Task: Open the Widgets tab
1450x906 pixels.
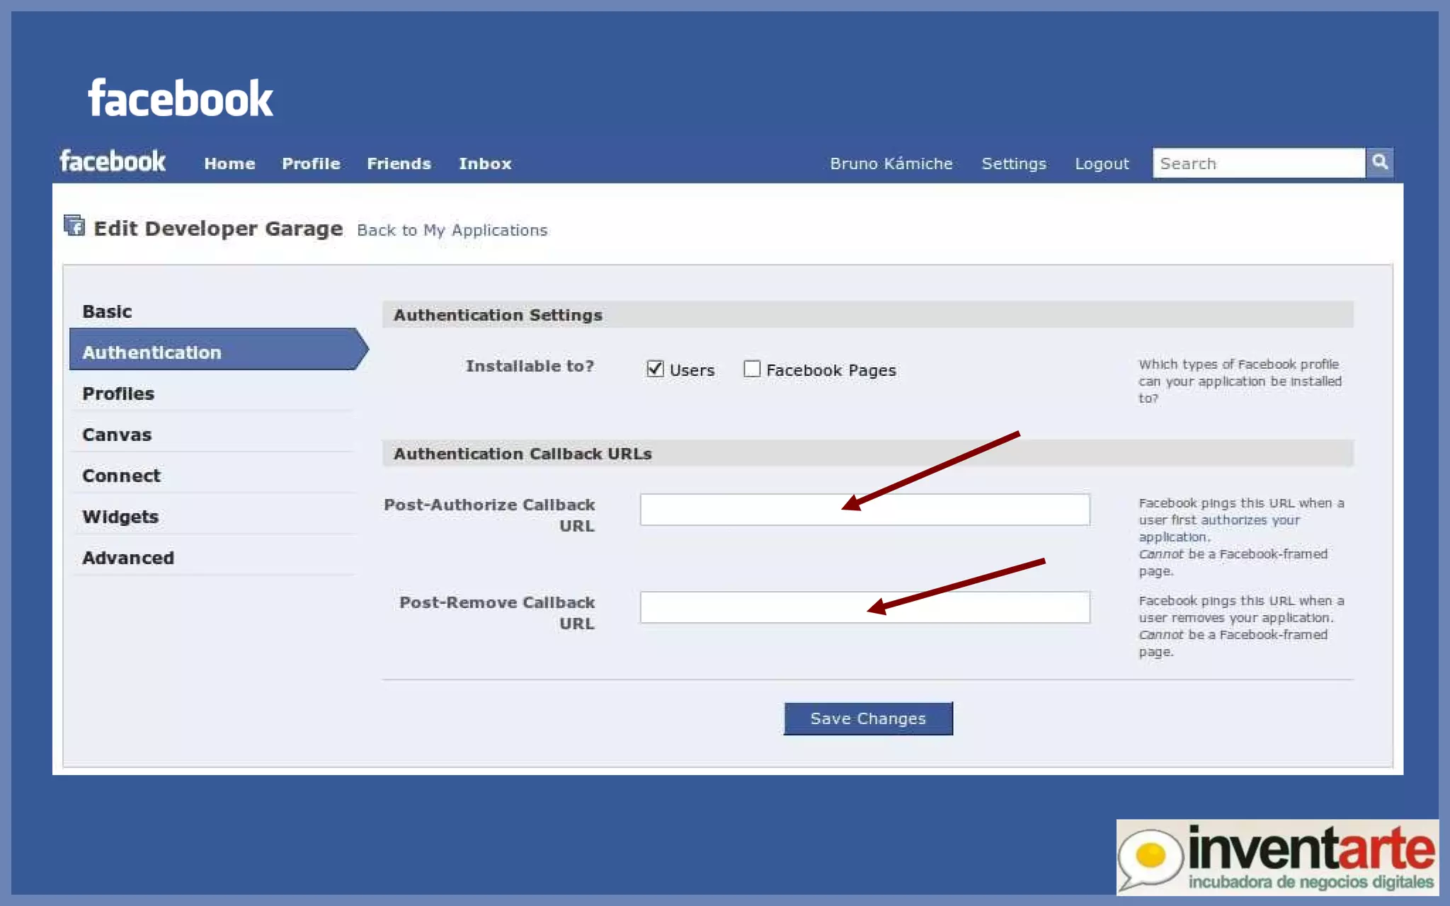Action: coord(120,517)
